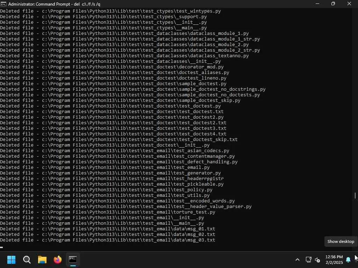Screen dimensions: 358x268
Task: Expand hidden system tray icons chevron
Action: (297, 260)
